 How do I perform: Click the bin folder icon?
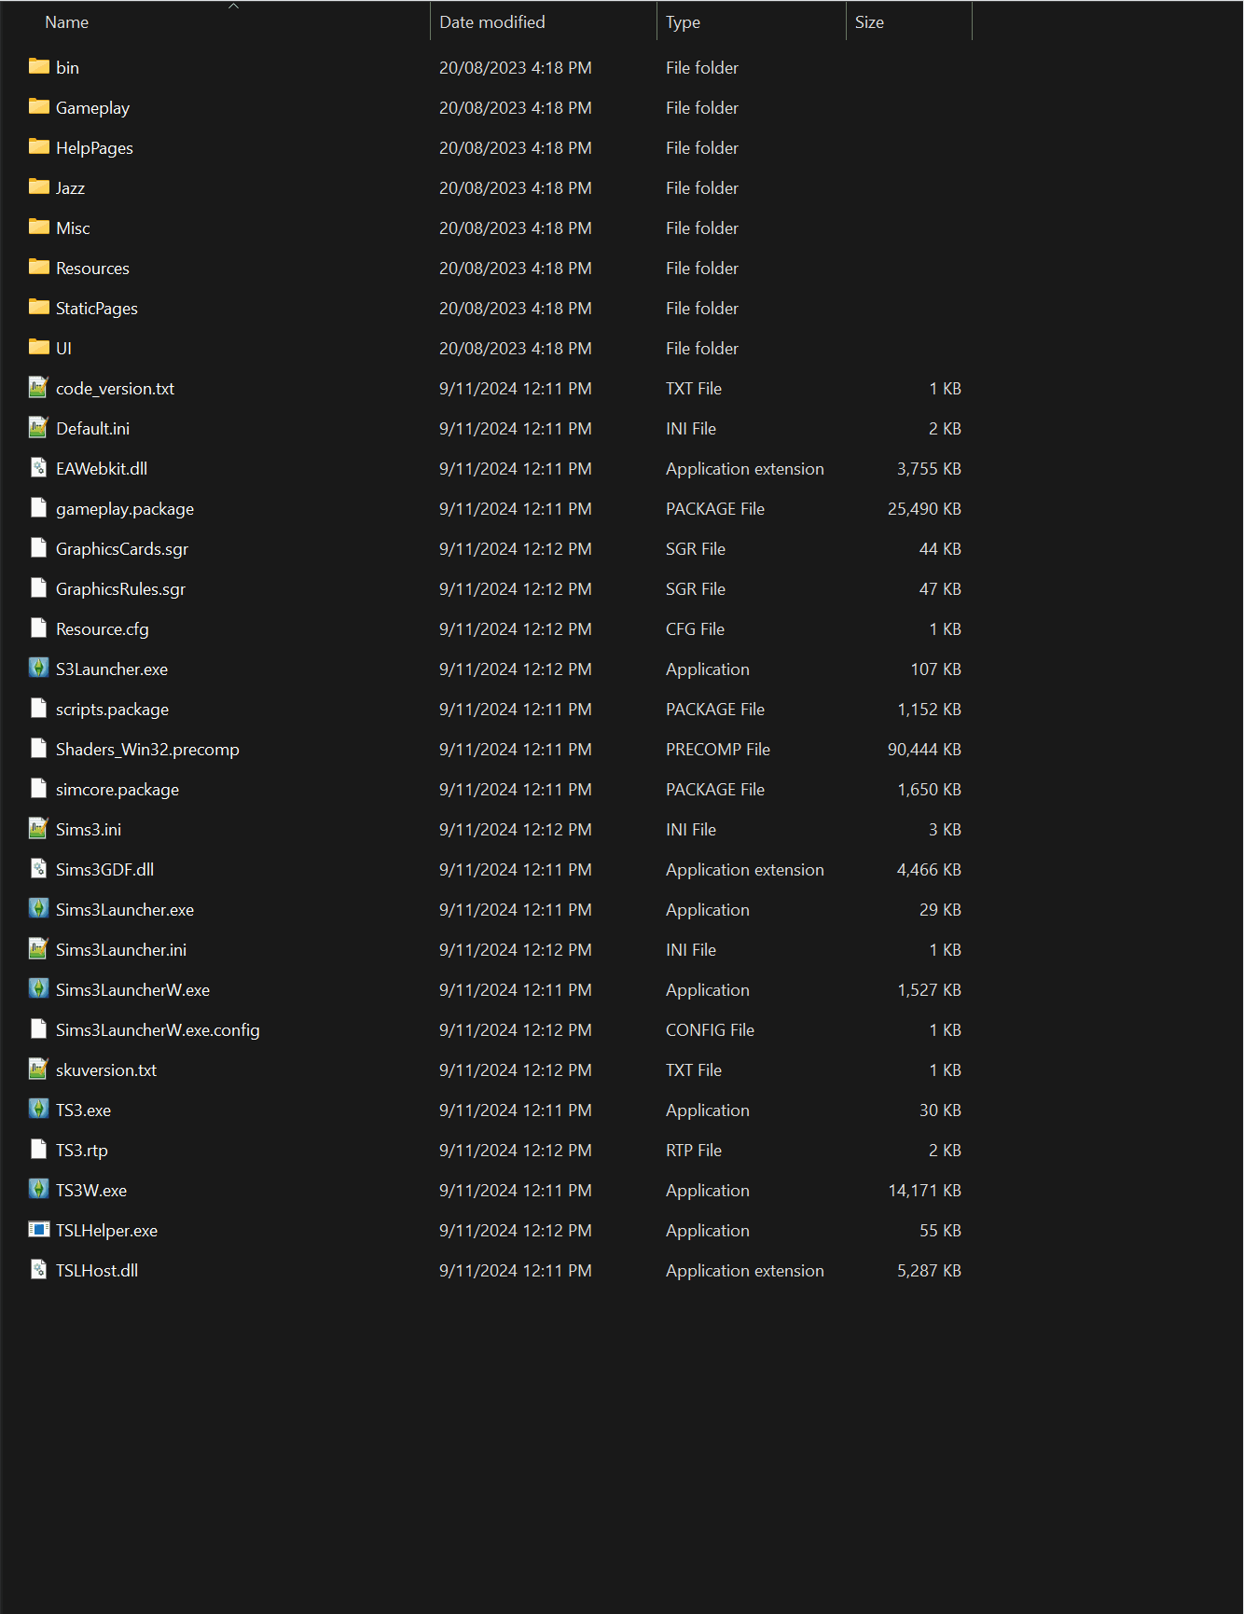[38, 66]
